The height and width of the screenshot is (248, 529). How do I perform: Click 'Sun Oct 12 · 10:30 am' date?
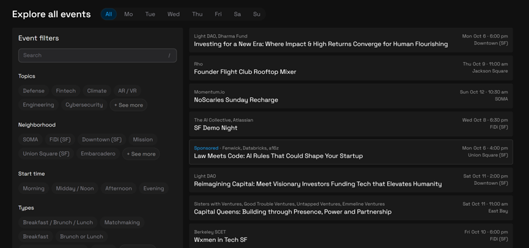pyautogui.click(x=484, y=92)
